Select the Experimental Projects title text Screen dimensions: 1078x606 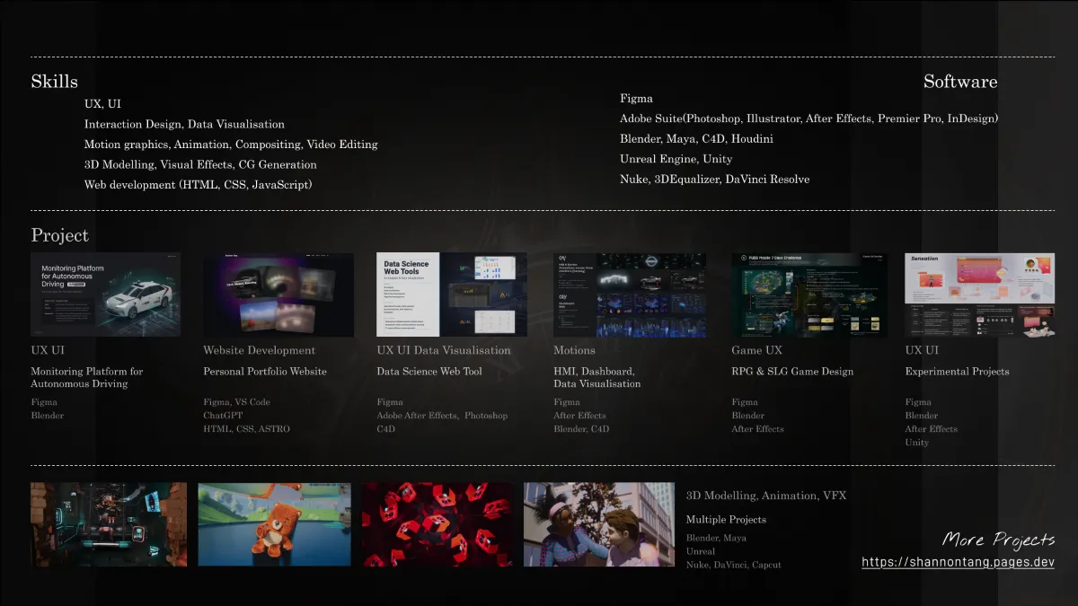957,372
